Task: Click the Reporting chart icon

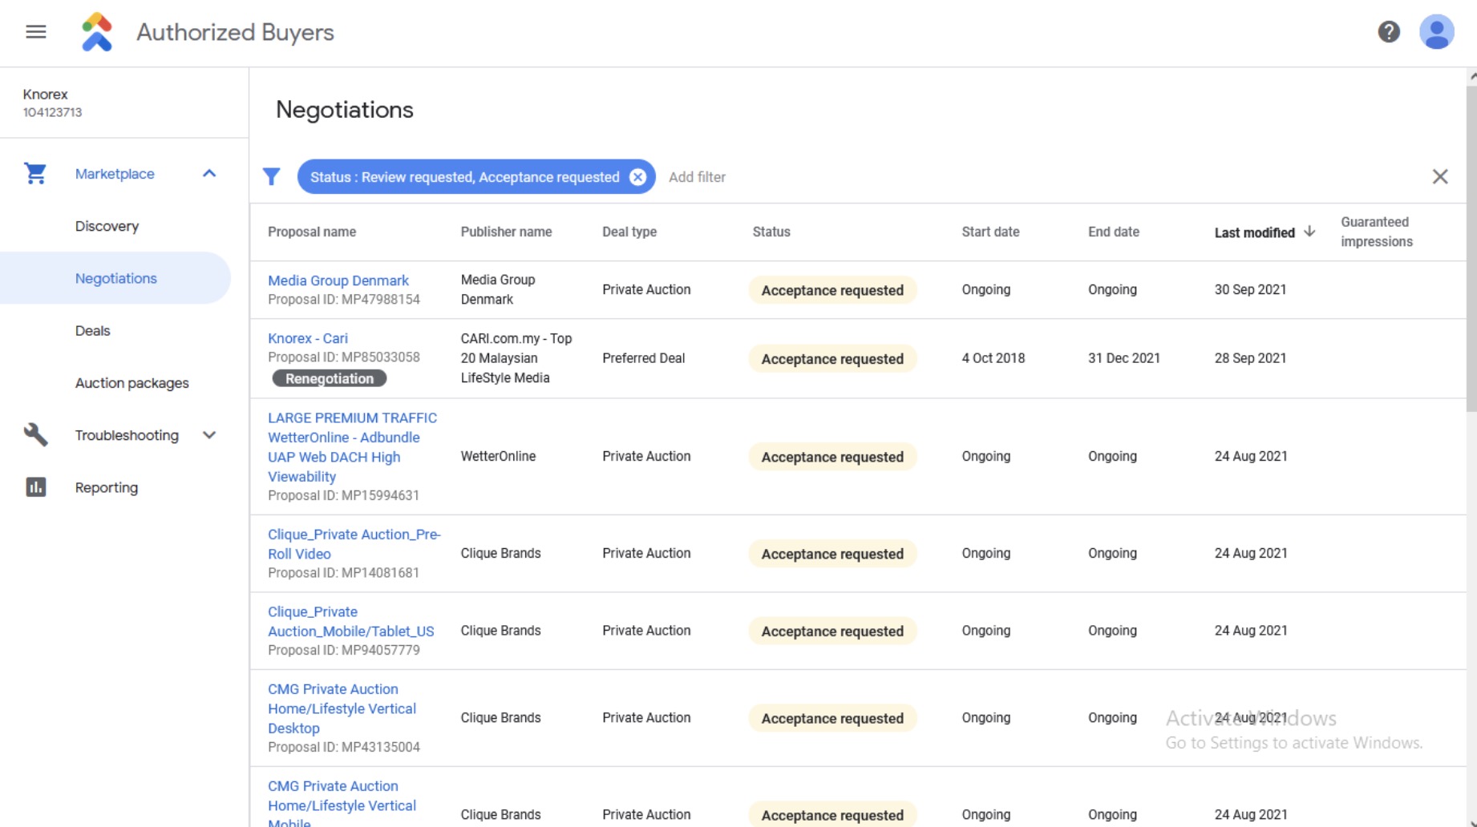Action: point(35,487)
